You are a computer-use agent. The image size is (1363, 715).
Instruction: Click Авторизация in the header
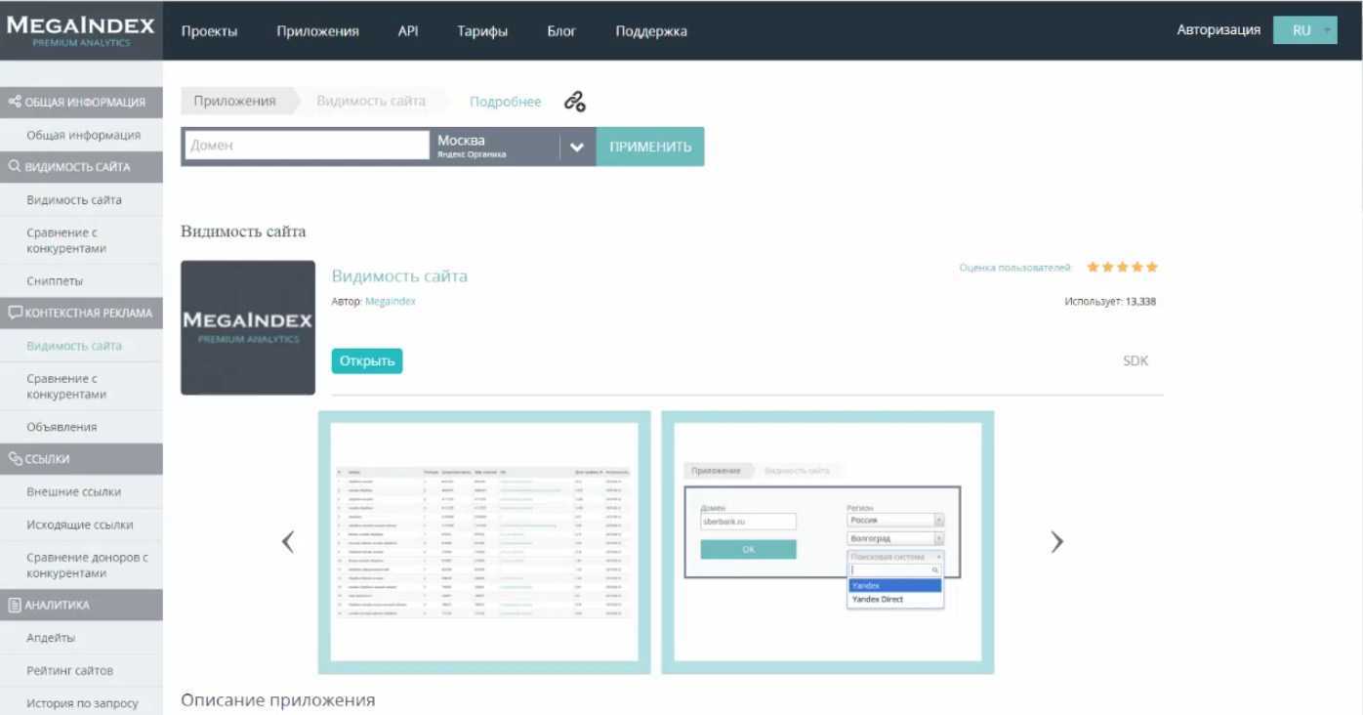pos(1218,30)
